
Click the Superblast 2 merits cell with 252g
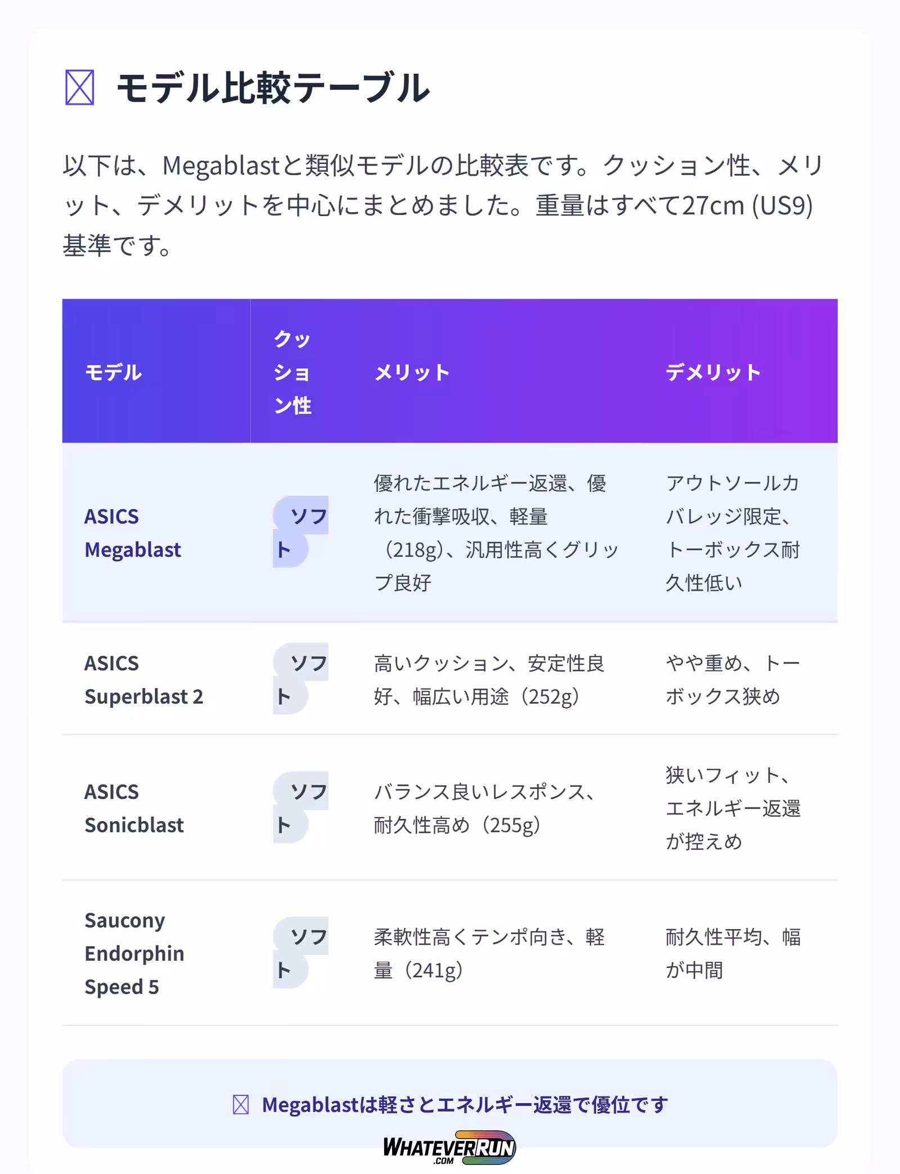tap(489, 679)
